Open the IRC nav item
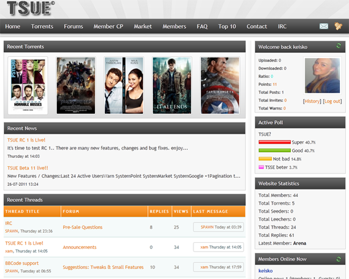The height and width of the screenshot is (279, 349). pyautogui.click(x=282, y=26)
